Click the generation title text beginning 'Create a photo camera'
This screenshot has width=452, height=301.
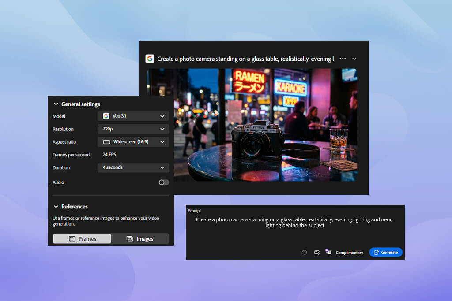click(x=245, y=59)
